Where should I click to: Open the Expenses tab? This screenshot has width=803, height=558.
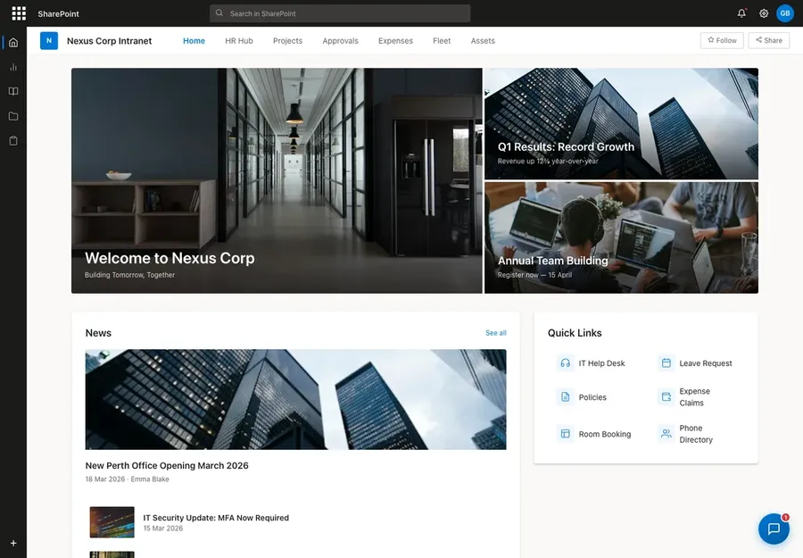point(395,41)
